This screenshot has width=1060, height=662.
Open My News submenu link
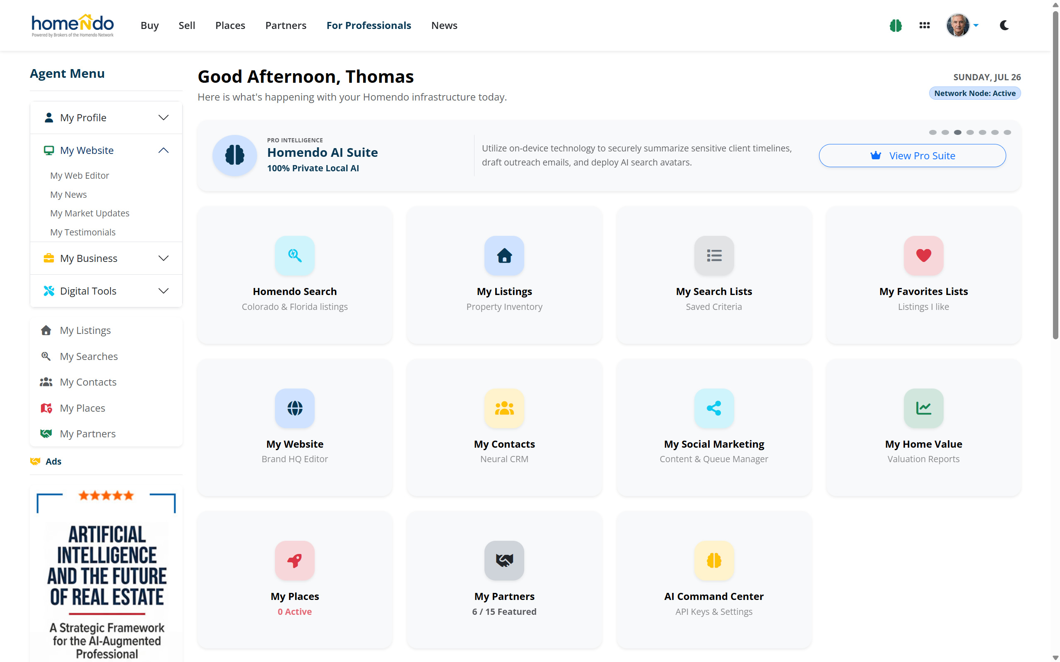pyautogui.click(x=68, y=194)
